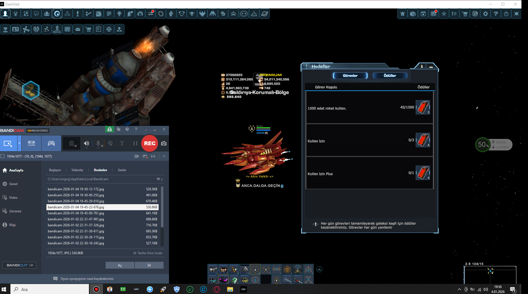Show hidden system tray icons
The width and height of the screenshot is (528, 294).
point(459,289)
